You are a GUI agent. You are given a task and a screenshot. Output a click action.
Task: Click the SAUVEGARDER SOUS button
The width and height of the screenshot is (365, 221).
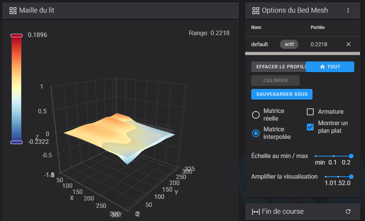point(282,94)
